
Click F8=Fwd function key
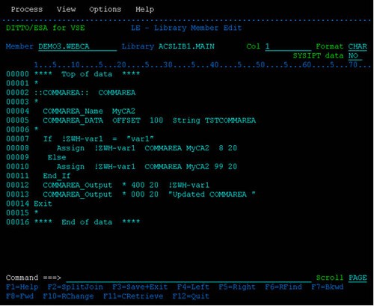pos(19,296)
